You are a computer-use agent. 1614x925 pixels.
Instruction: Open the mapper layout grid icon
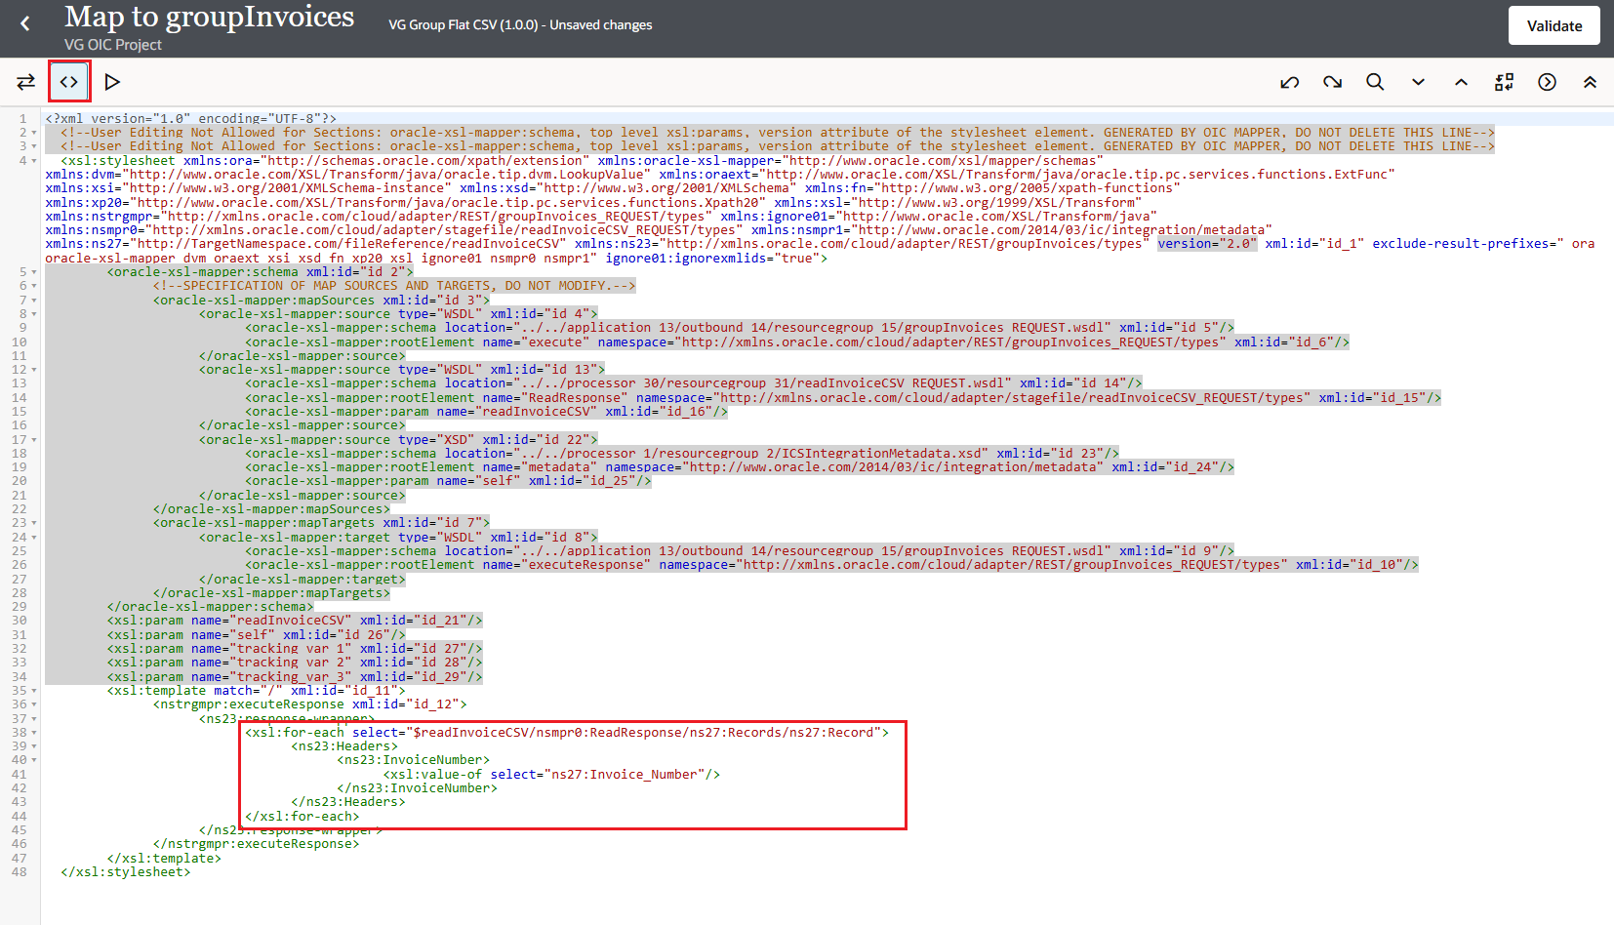[1504, 82]
